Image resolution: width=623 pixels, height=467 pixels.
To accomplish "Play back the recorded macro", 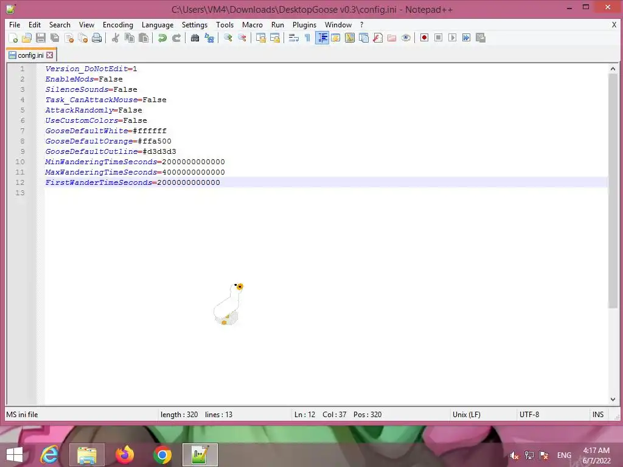I will click(453, 38).
